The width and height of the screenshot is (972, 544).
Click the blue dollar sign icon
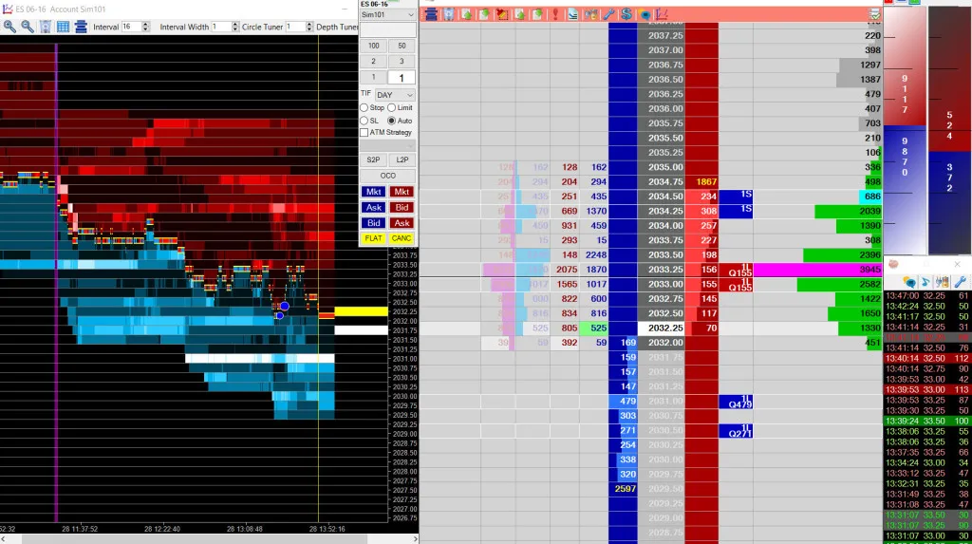626,14
